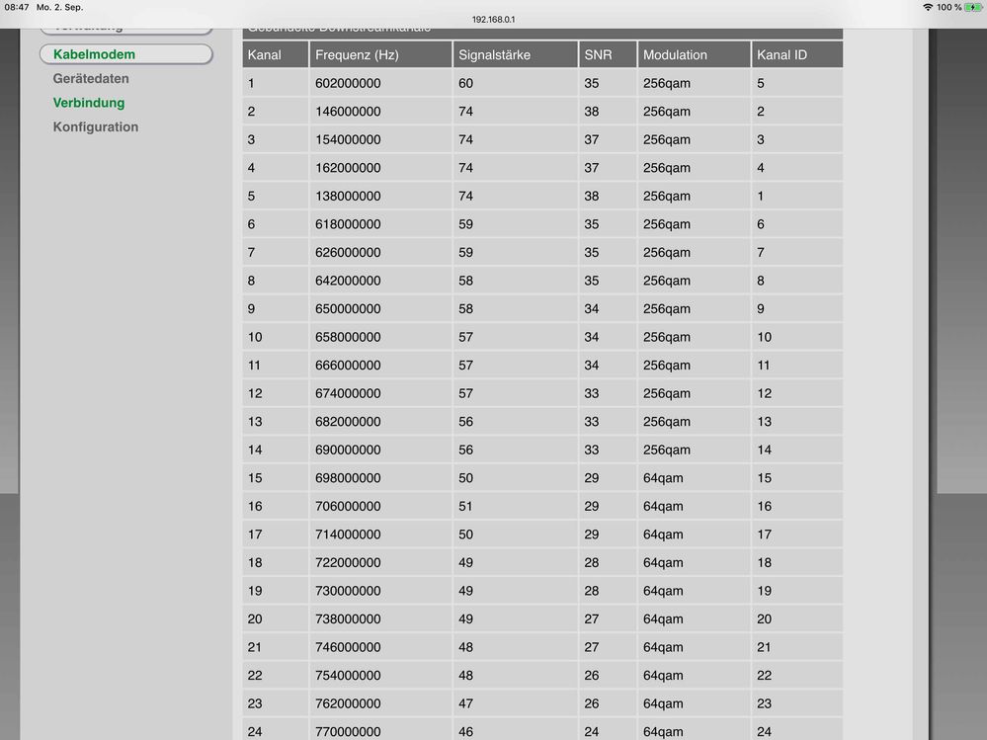Tap the 08:47 clock in status bar
The height and width of the screenshot is (740, 987).
pos(17,7)
